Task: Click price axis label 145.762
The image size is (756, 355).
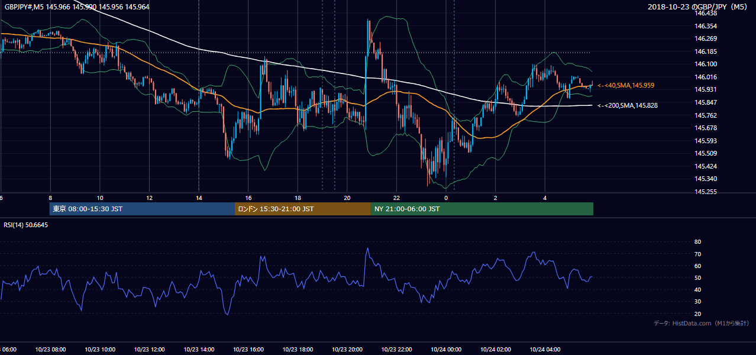Action: pos(706,115)
